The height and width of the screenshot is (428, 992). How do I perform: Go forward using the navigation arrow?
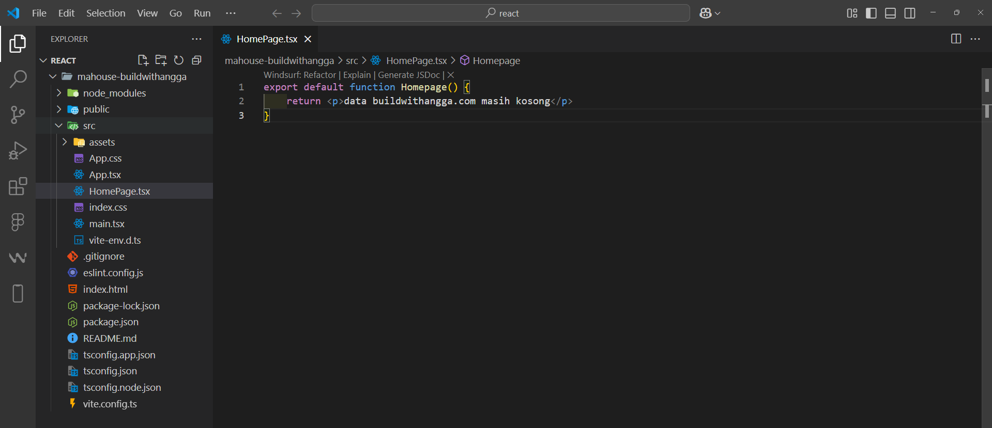[296, 13]
